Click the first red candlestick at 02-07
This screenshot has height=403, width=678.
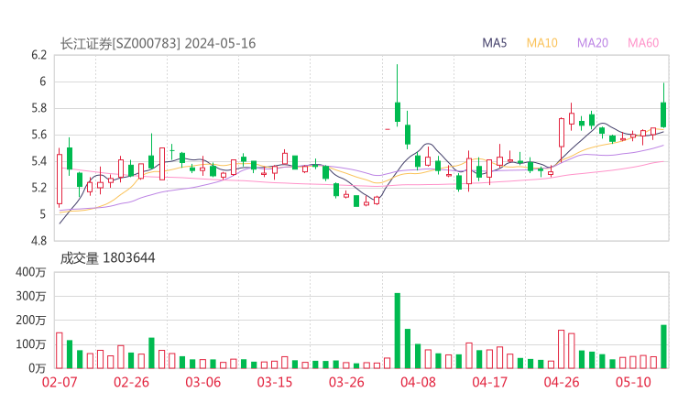coord(60,179)
